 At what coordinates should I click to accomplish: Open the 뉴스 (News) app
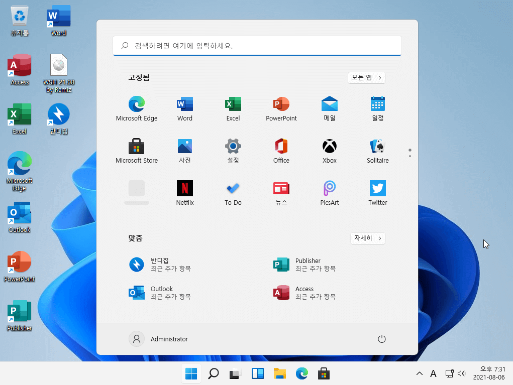281,193
